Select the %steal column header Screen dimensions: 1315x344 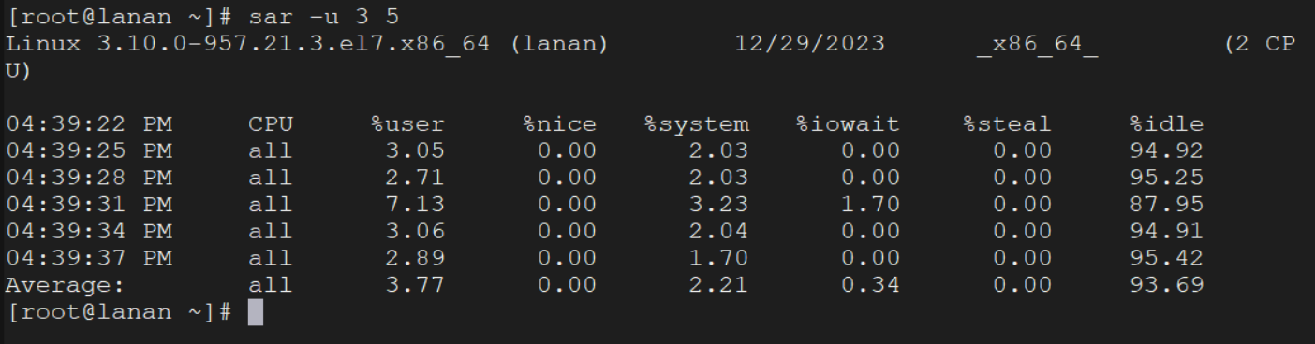1007,123
